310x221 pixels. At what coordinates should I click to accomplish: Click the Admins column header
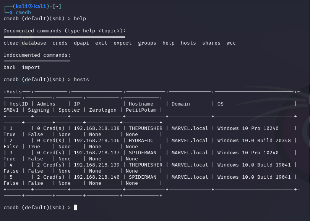coord(46,104)
